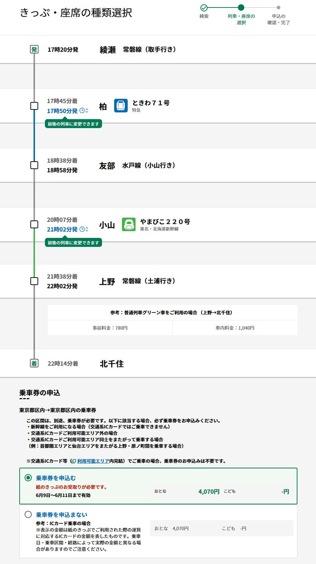This screenshot has width=316, height=564.
Task: Click the やまびこ２２０号 train name
Action: [x=165, y=222]
